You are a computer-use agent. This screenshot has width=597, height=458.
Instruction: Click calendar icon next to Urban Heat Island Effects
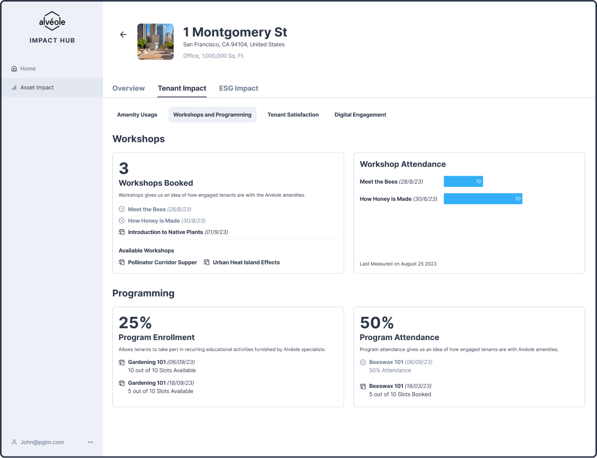206,262
